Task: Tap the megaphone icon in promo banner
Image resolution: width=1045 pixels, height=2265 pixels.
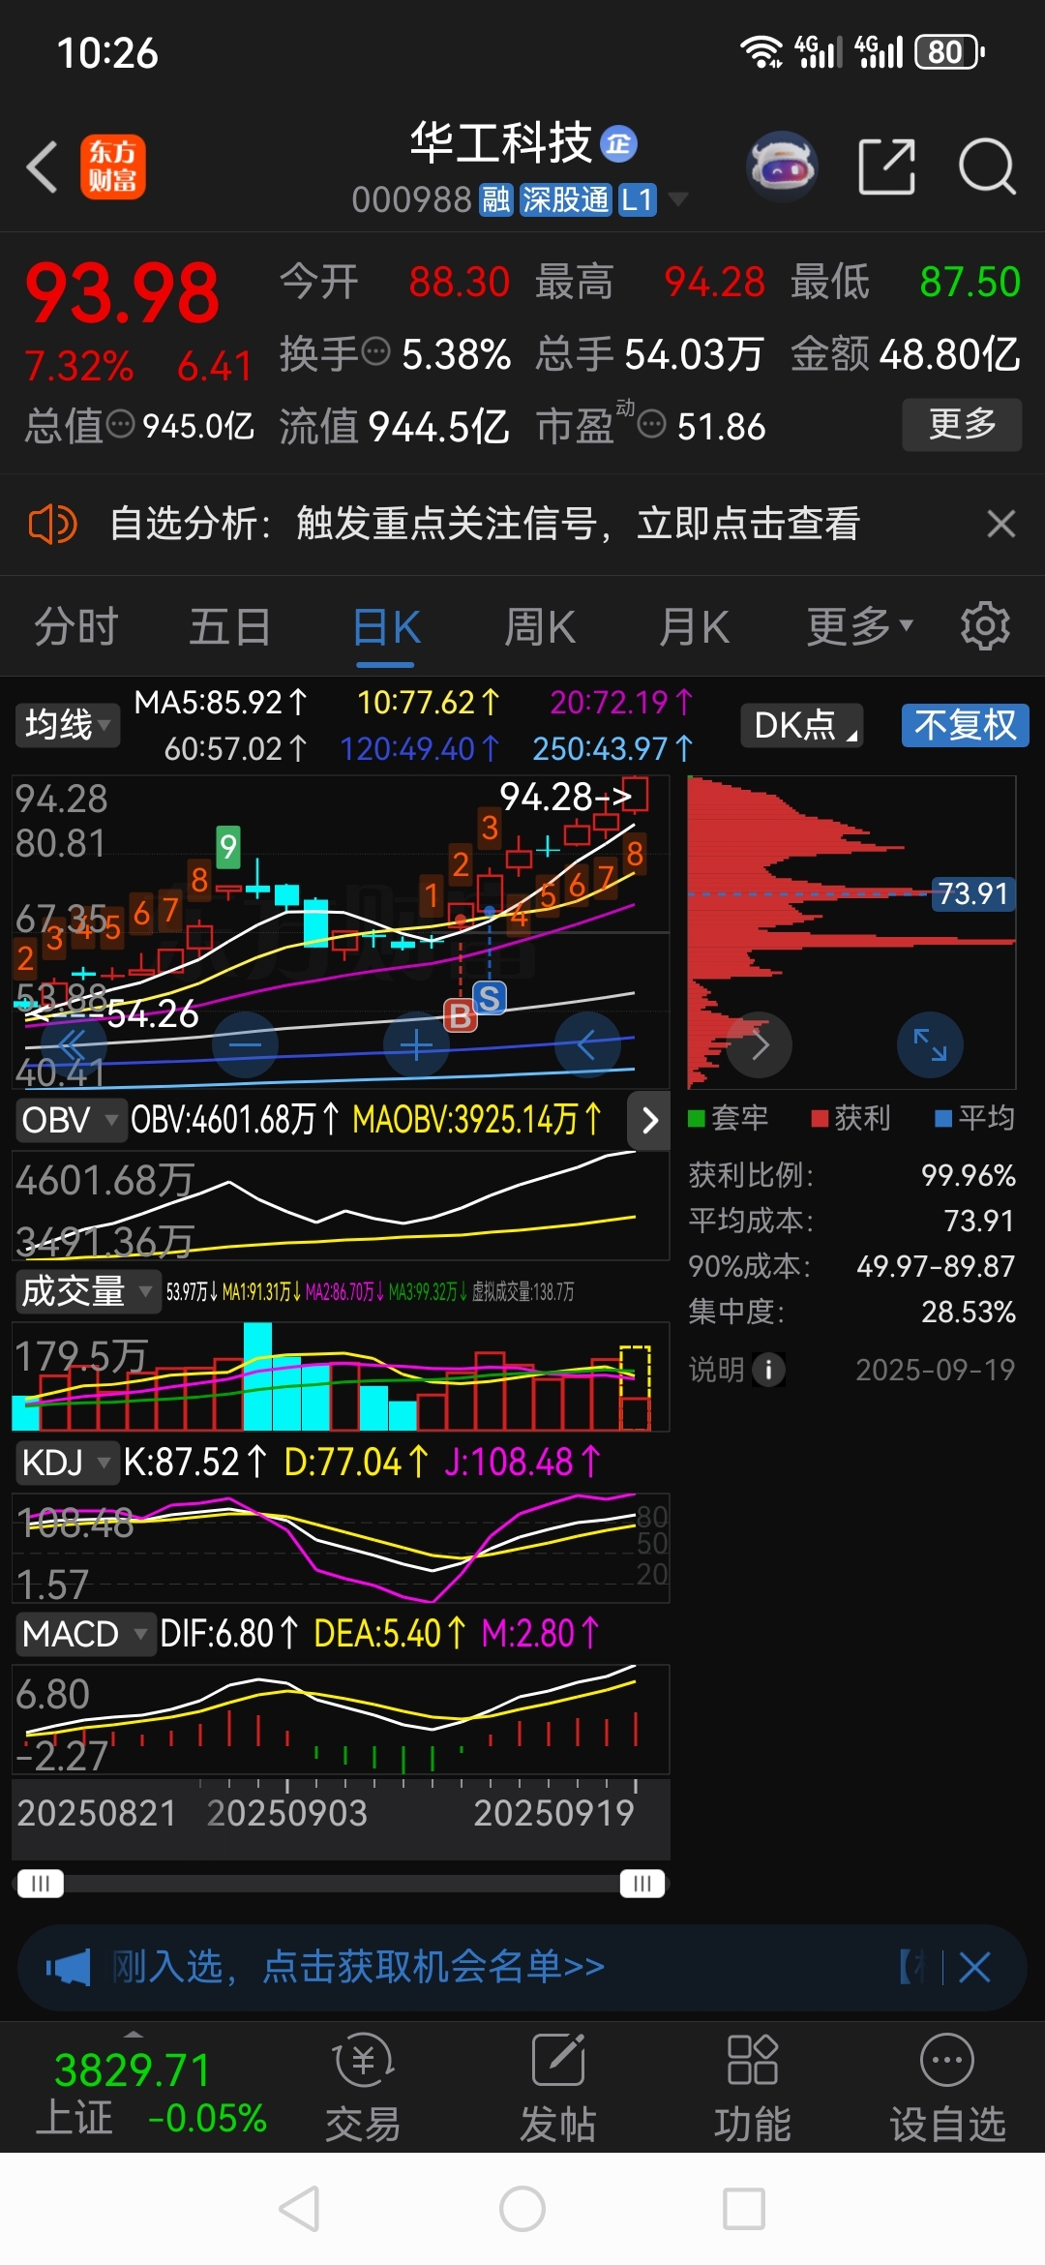Action: (68, 1967)
